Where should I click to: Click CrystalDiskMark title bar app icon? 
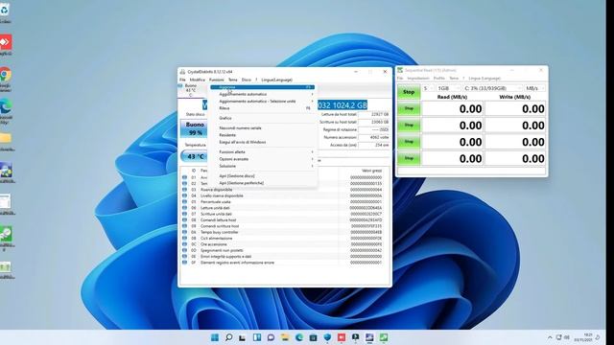pyautogui.click(x=400, y=70)
